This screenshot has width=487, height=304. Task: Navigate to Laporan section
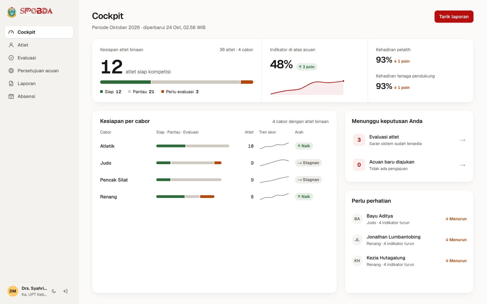39,83
